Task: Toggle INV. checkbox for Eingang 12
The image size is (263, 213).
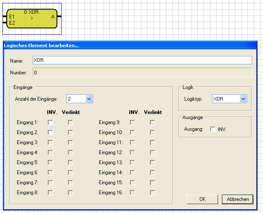Action: (132, 152)
